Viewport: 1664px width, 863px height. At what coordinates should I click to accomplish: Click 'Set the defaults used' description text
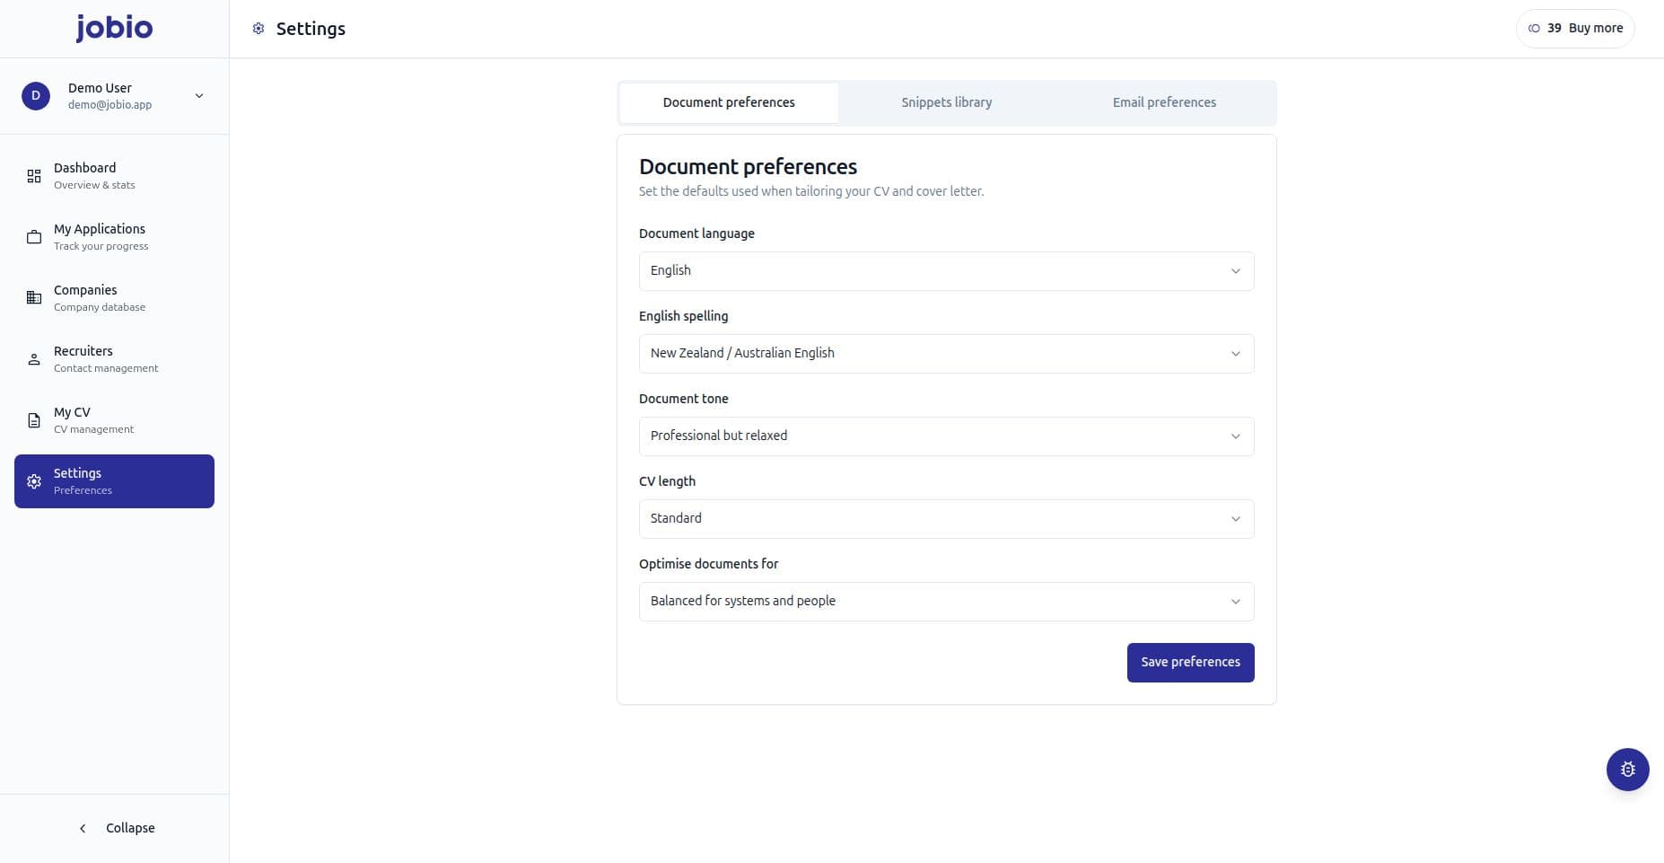811,191
